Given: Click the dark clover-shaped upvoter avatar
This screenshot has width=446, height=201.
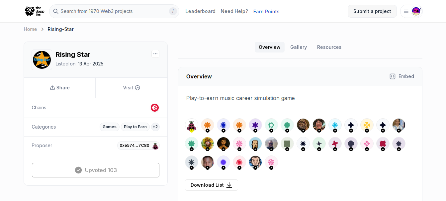Looking at the screenshot, I should pyautogui.click(x=351, y=144).
